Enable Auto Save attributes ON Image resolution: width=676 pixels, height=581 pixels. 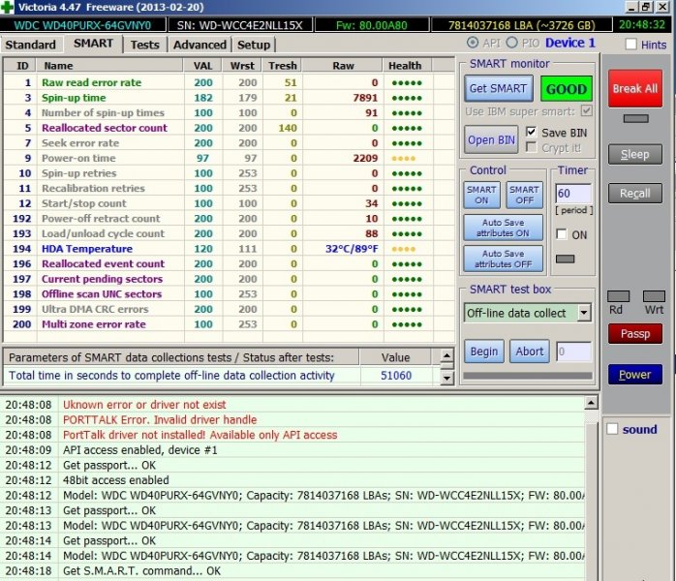coord(503,228)
